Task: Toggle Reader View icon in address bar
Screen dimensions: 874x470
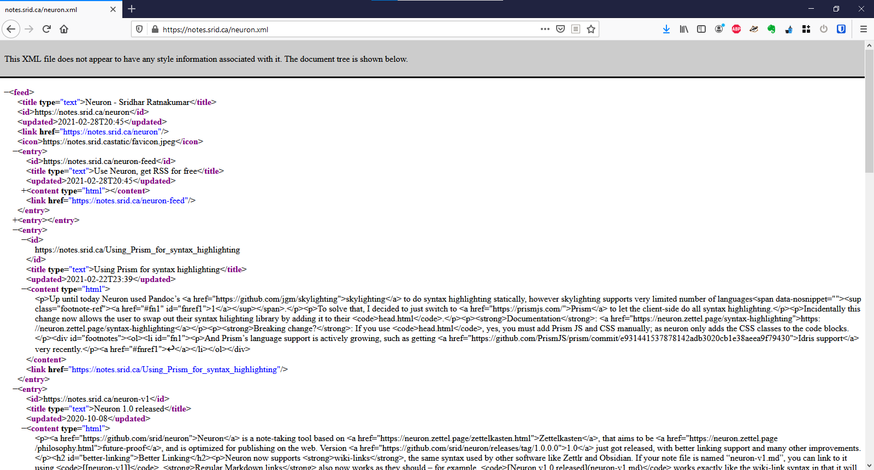Action: pos(576,29)
